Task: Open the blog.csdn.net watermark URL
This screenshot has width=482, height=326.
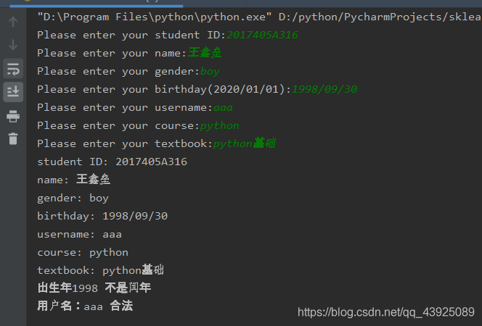Action: click(385, 312)
